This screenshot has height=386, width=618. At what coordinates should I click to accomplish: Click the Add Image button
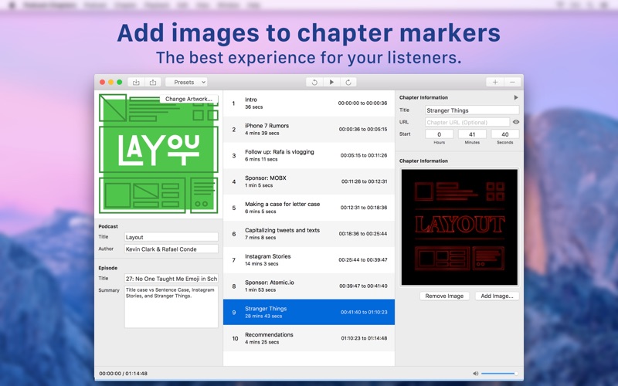click(x=497, y=296)
